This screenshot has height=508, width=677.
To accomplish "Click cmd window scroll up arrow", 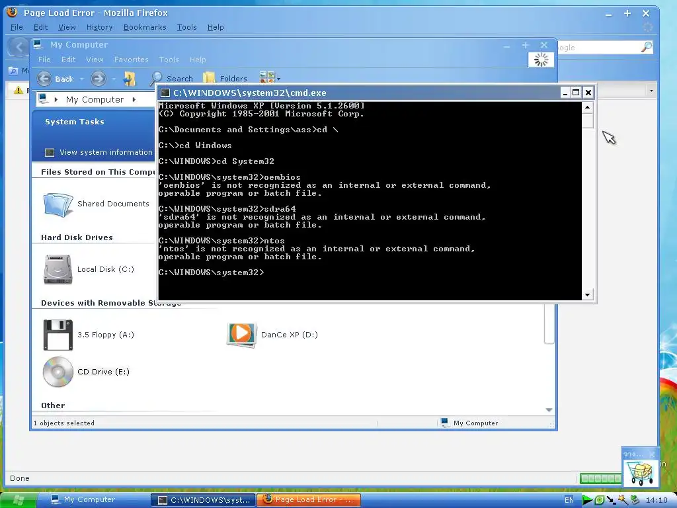I will click(587, 106).
